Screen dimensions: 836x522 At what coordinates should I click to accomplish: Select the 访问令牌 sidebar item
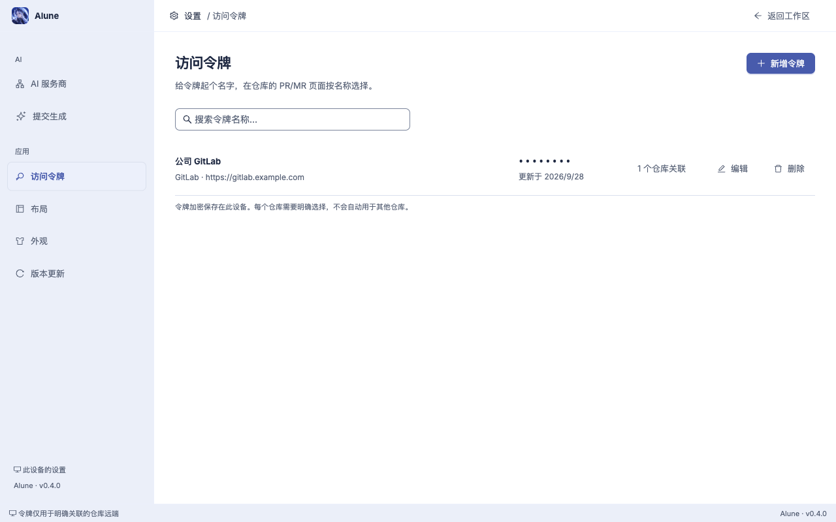pos(76,176)
